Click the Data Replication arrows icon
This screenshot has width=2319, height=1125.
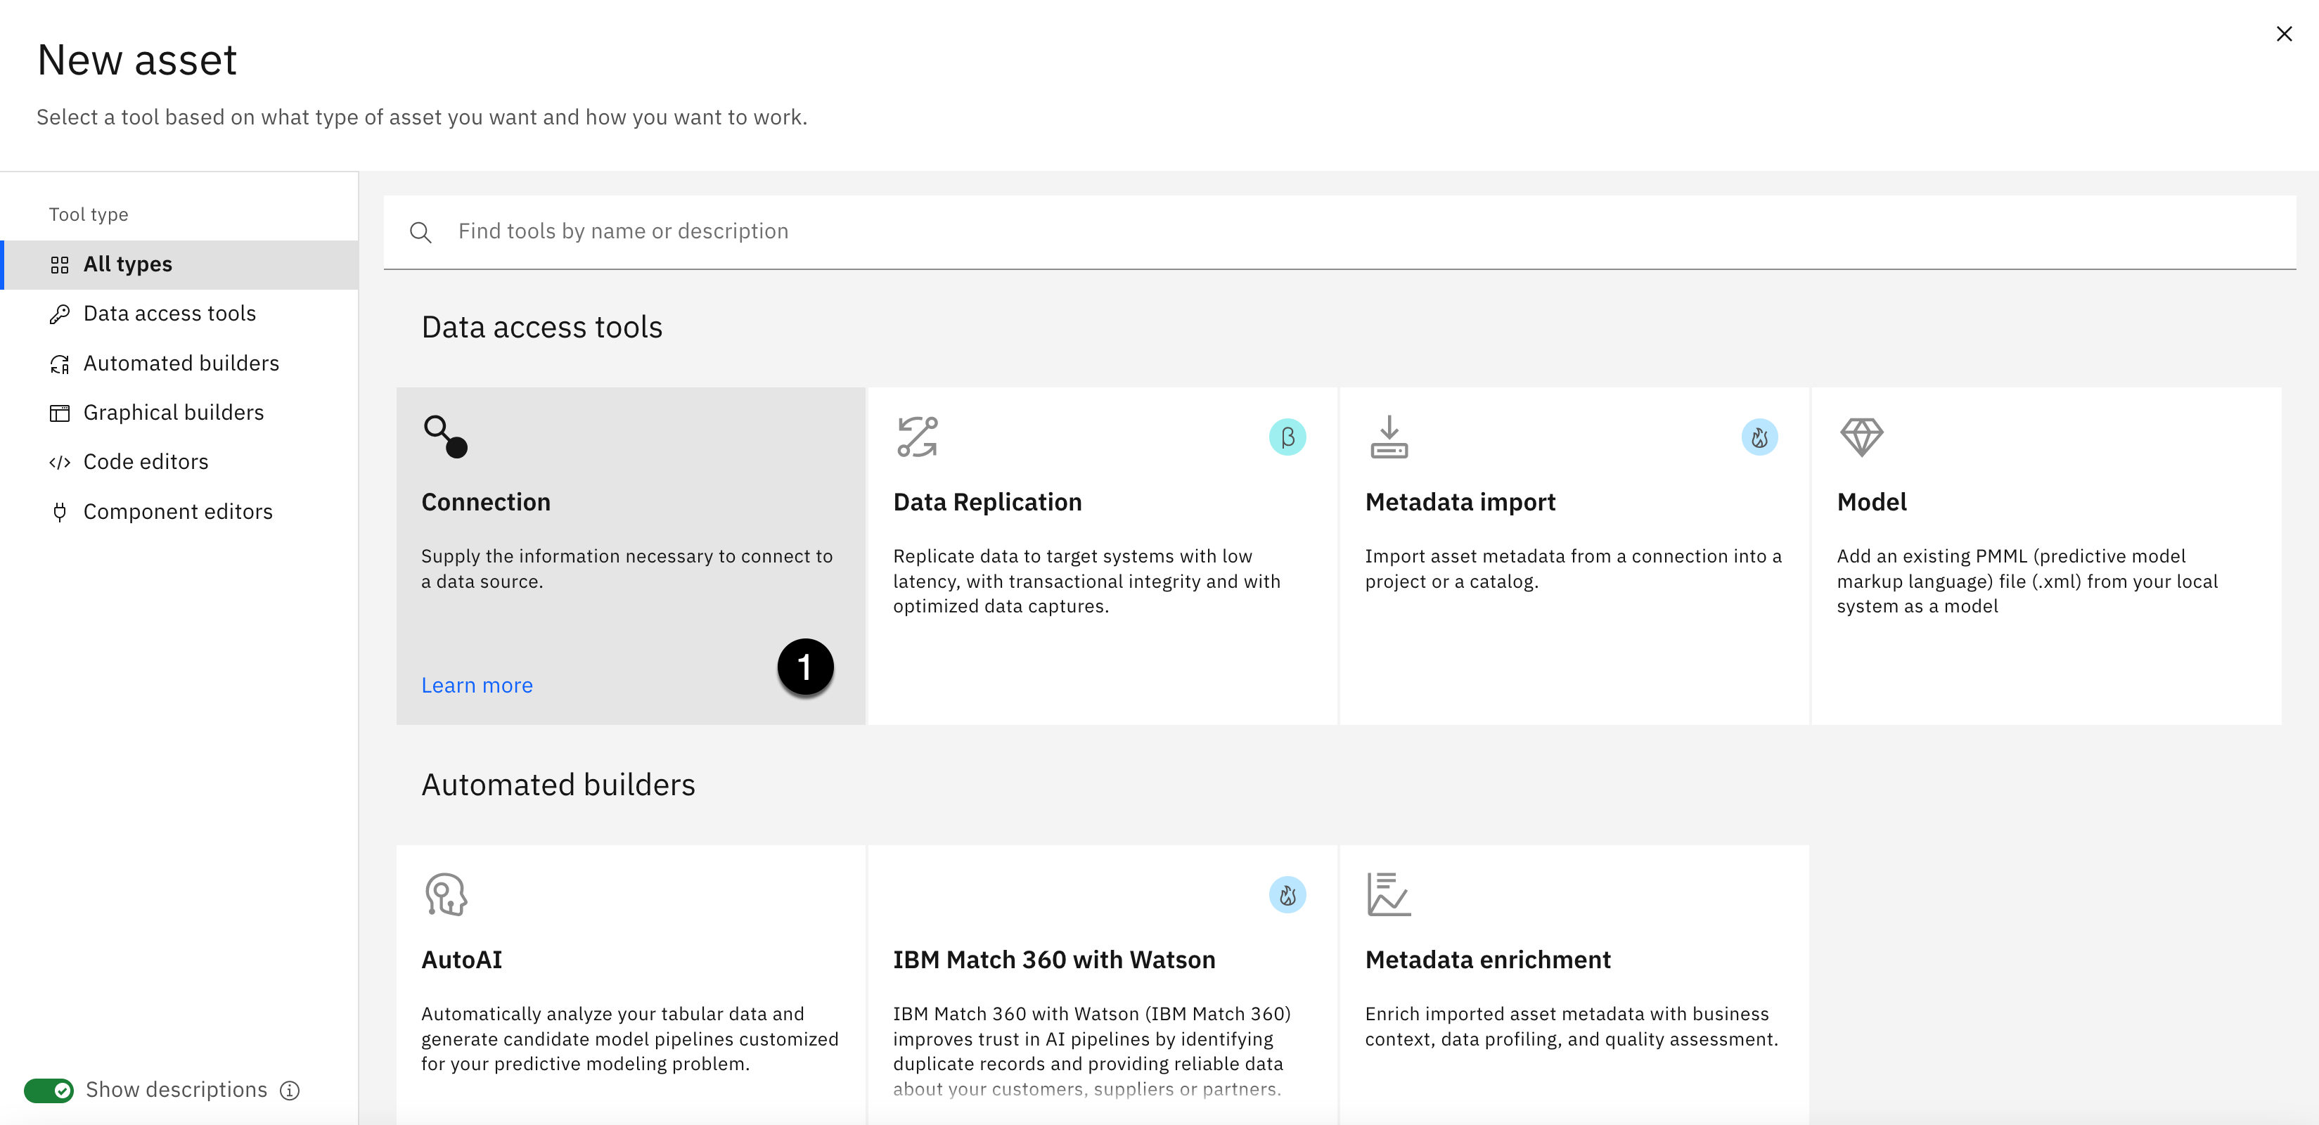[x=918, y=437]
